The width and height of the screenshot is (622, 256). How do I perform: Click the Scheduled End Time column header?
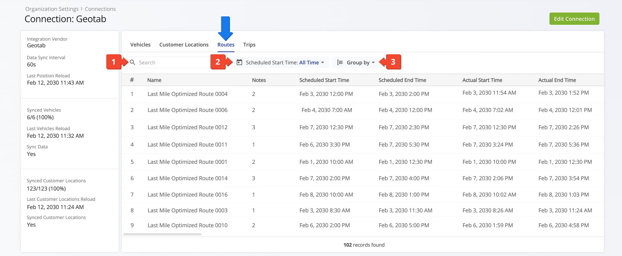pos(402,80)
